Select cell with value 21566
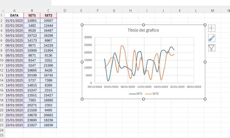Screen dimensions: 230x138 [x=48, y=65]
